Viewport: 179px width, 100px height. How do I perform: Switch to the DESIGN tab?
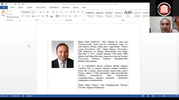(x=30, y=7)
